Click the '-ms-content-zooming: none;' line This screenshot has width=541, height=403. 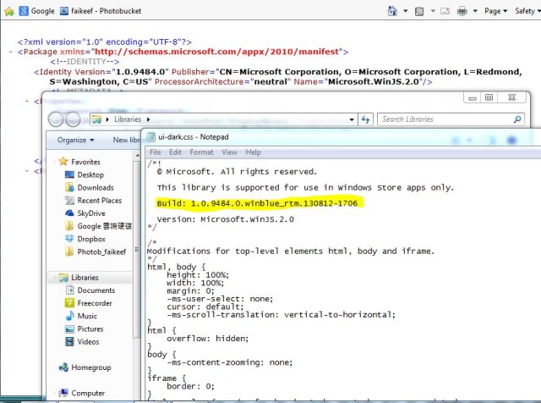point(230,362)
